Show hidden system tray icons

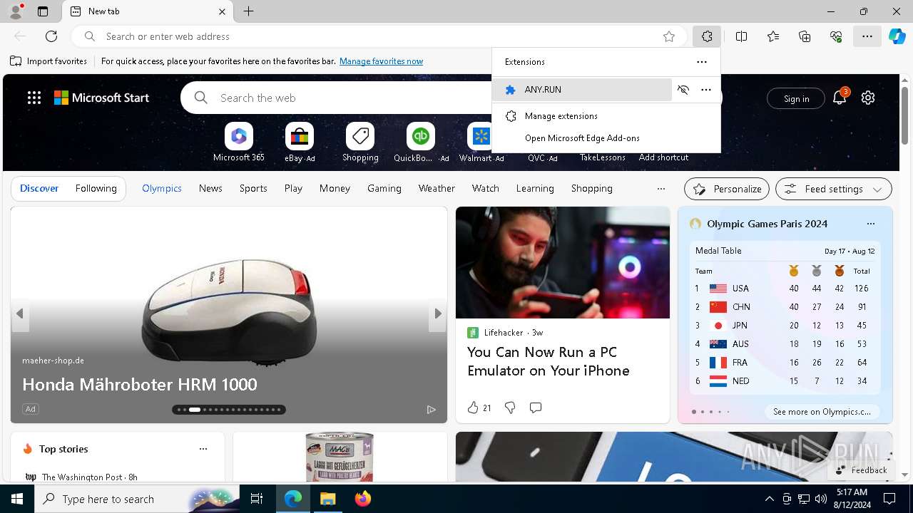[770, 499]
